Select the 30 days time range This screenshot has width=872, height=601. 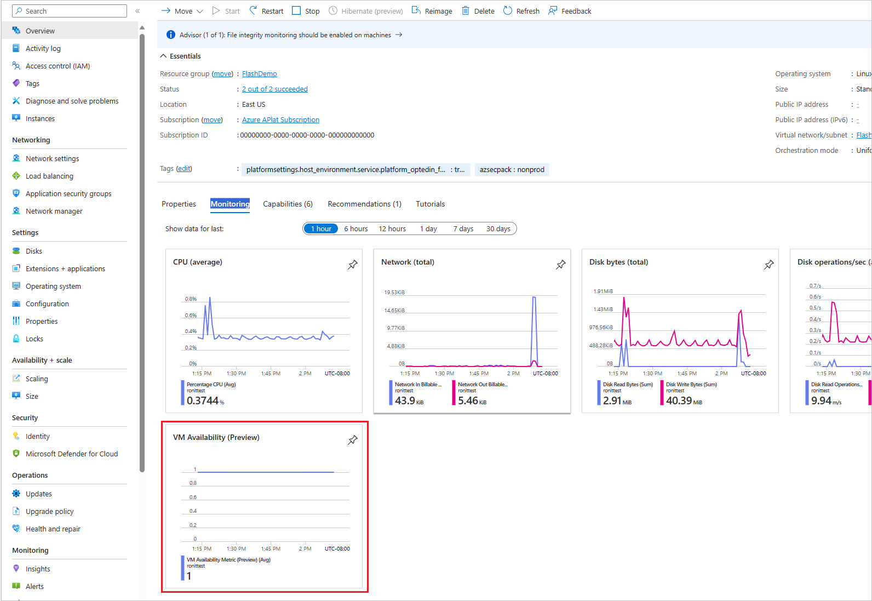tap(498, 228)
